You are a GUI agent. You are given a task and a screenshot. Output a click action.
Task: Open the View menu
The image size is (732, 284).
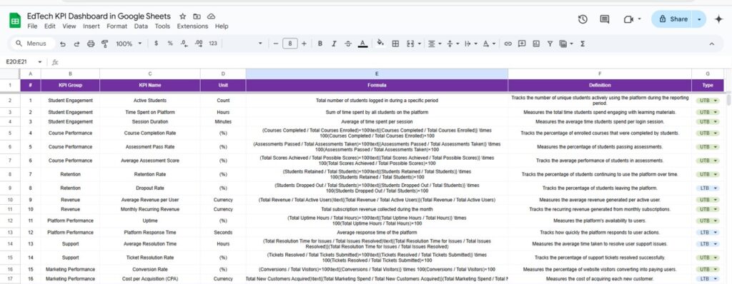(x=69, y=26)
